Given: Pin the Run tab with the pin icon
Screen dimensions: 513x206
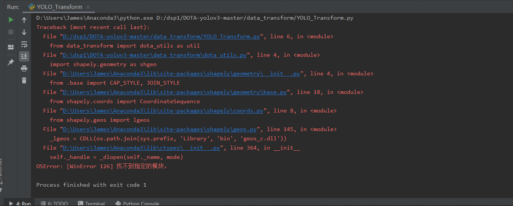Looking at the screenshot, I should tap(11, 62).
